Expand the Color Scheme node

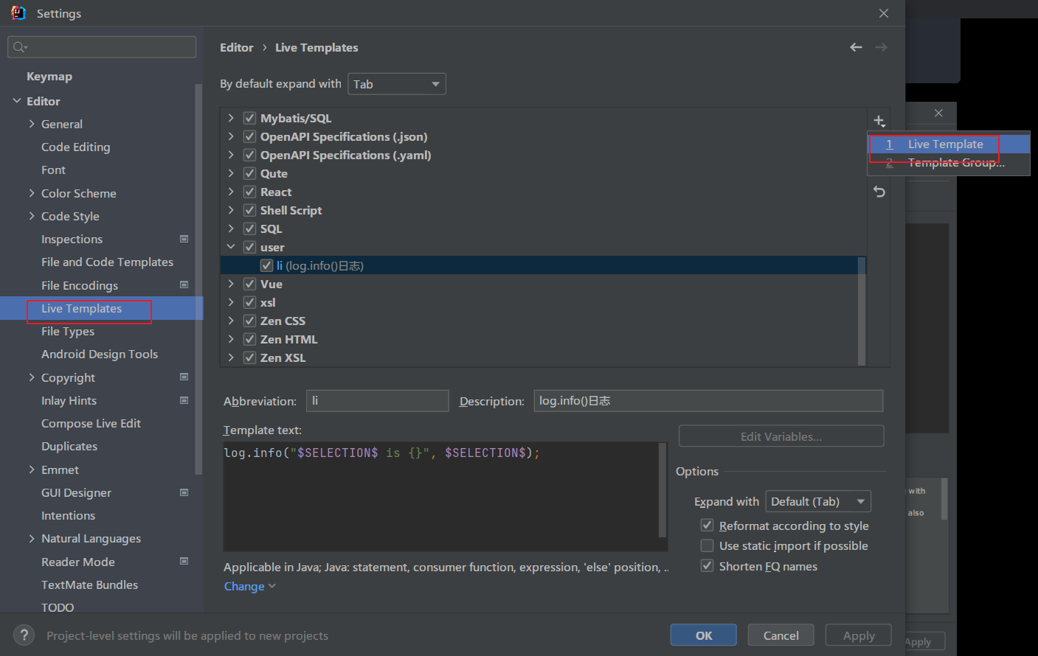click(x=32, y=193)
